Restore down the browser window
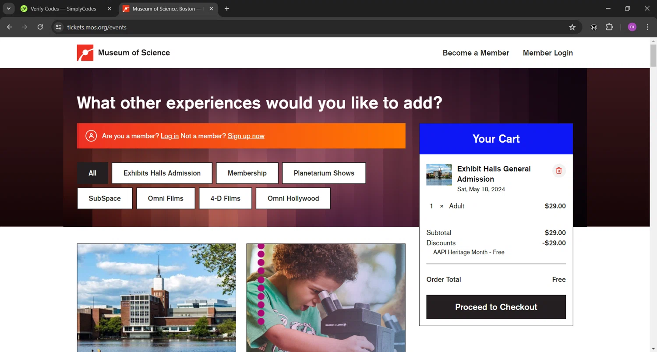The height and width of the screenshot is (352, 657). [x=627, y=9]
